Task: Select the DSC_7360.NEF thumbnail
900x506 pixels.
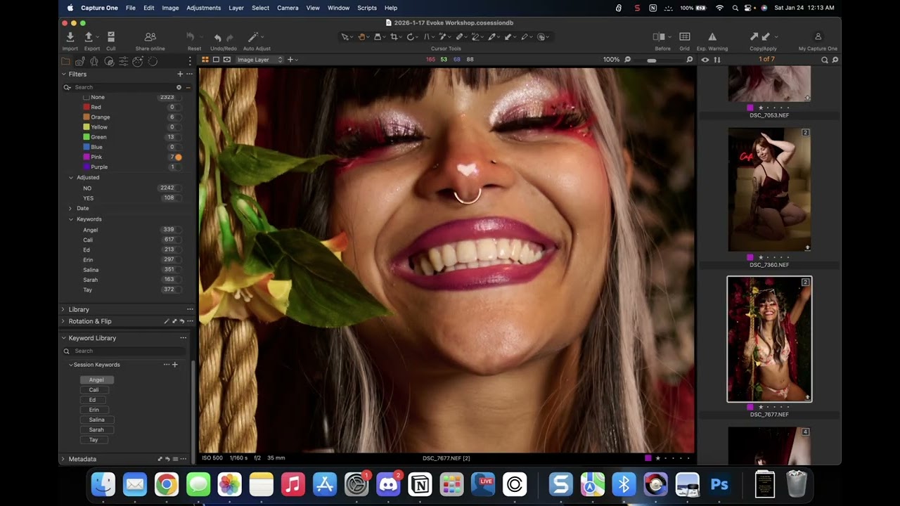Action: coord(769,189)
